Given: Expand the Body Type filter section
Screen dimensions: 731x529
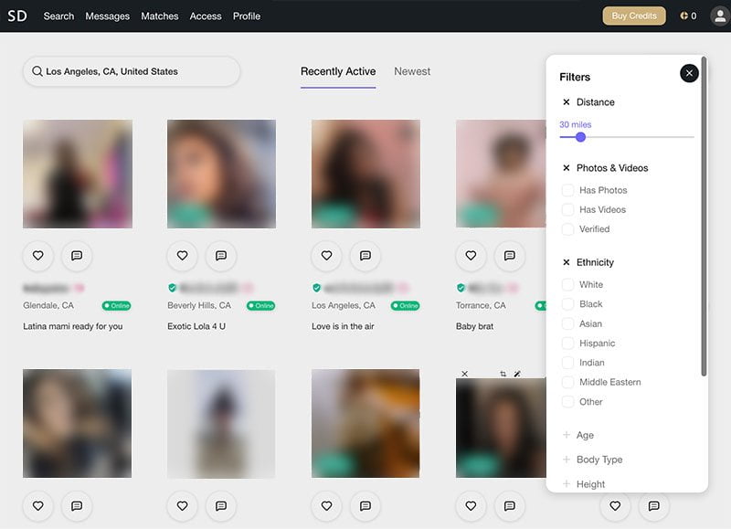Looking at the screenshot, I should [567, 460].
